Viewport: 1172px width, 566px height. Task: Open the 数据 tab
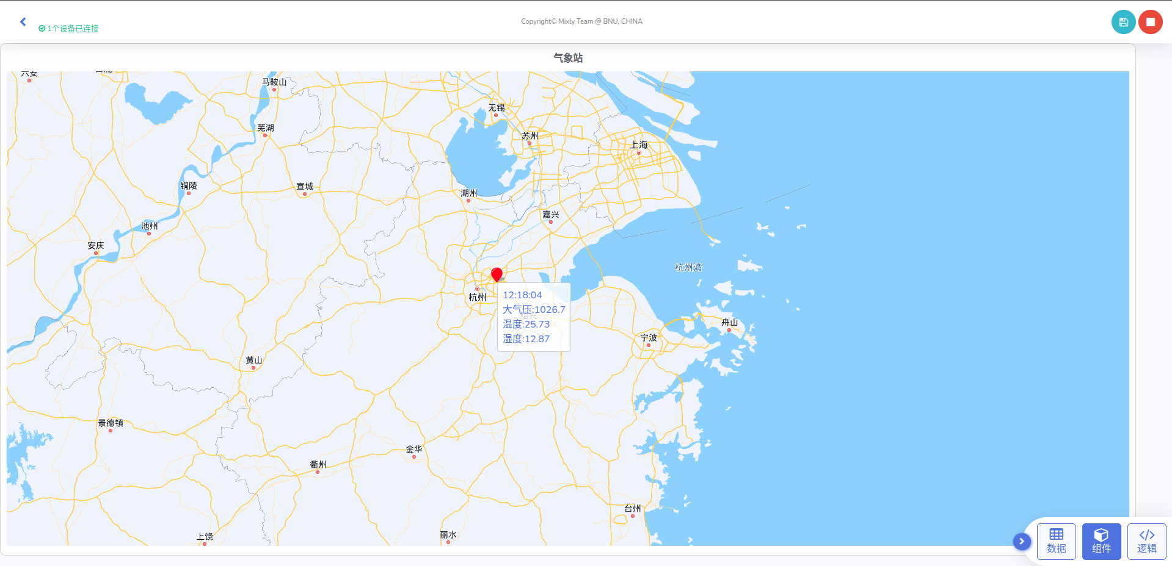(x=1056, y=542)
